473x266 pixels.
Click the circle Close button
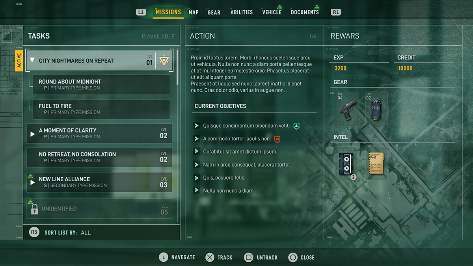[x=292, y=257]
